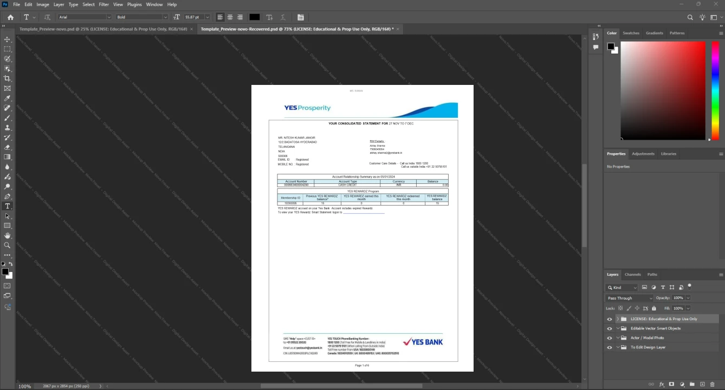Open the Opacity dropdown arrow
This screenshot has height=390, width=725.
click(x=688, y=298)
